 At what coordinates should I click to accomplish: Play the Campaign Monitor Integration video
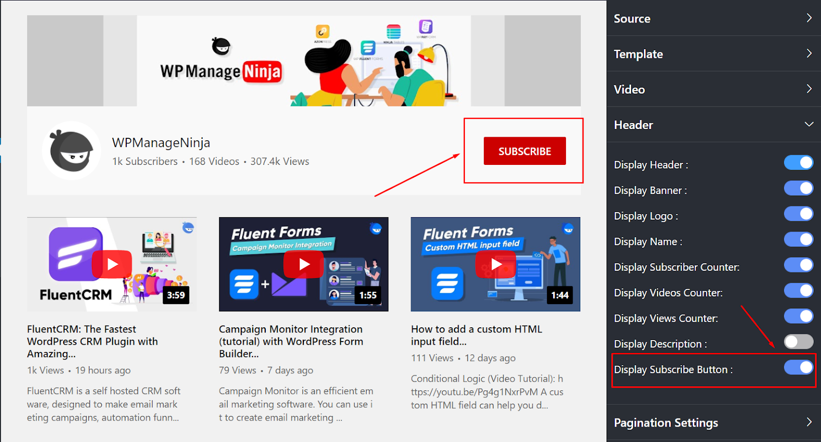(x=304, y=264)
